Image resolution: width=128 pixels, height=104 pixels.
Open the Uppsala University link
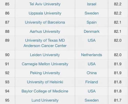click(45, 13)
